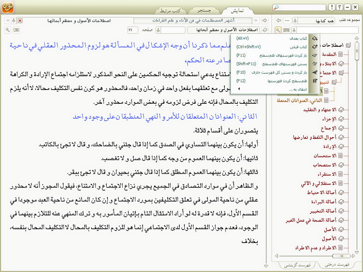This screenshot has width=363, height=272.
Task: Choose کتاب بعدی (next book) menu item
Action: point(271,38)
